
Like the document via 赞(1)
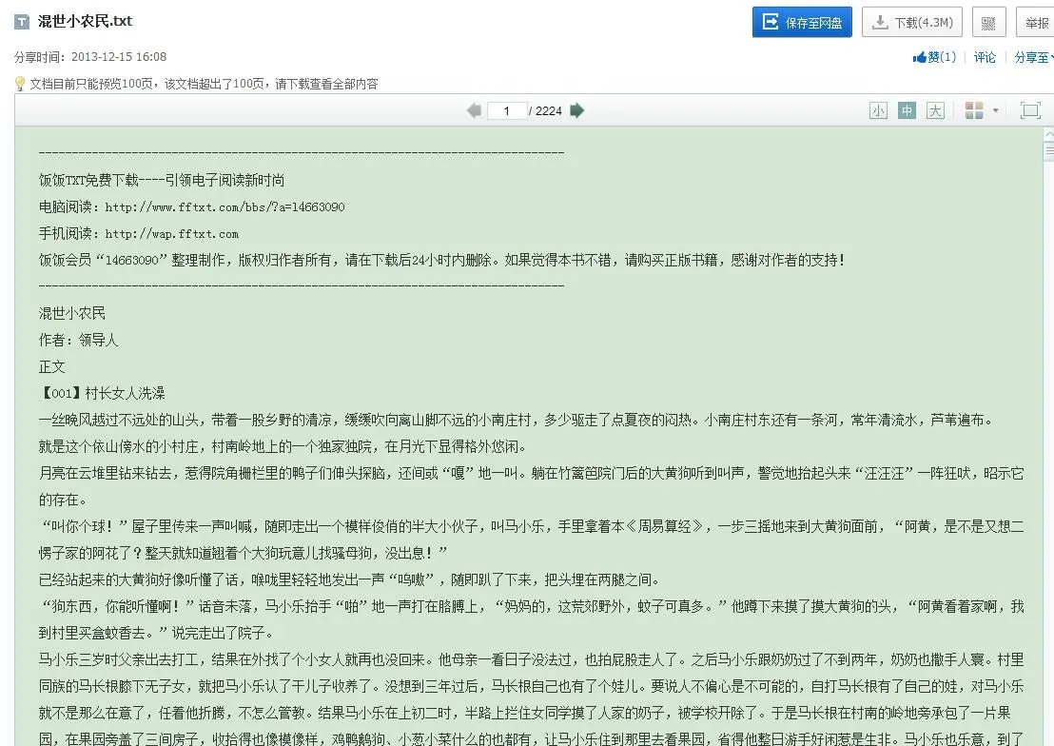click(x=933, y=57)
